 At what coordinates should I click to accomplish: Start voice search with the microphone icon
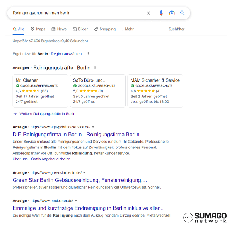[161, 13]
